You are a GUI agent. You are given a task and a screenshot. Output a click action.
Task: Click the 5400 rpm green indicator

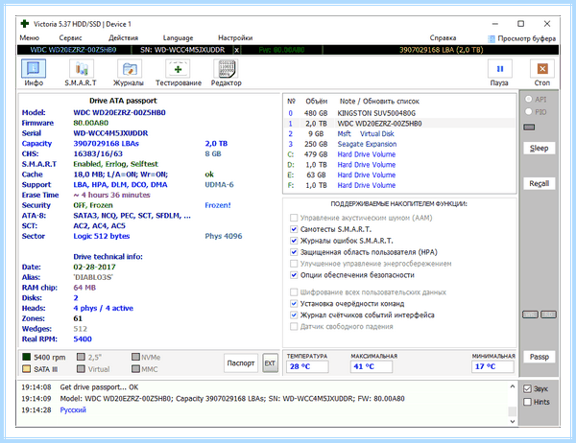(x=27, y=357)
